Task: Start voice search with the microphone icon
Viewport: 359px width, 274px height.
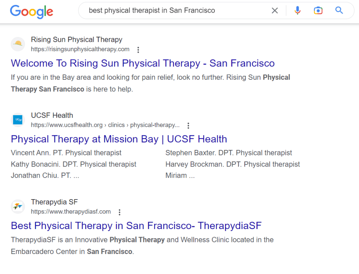Action: [297, 11]
